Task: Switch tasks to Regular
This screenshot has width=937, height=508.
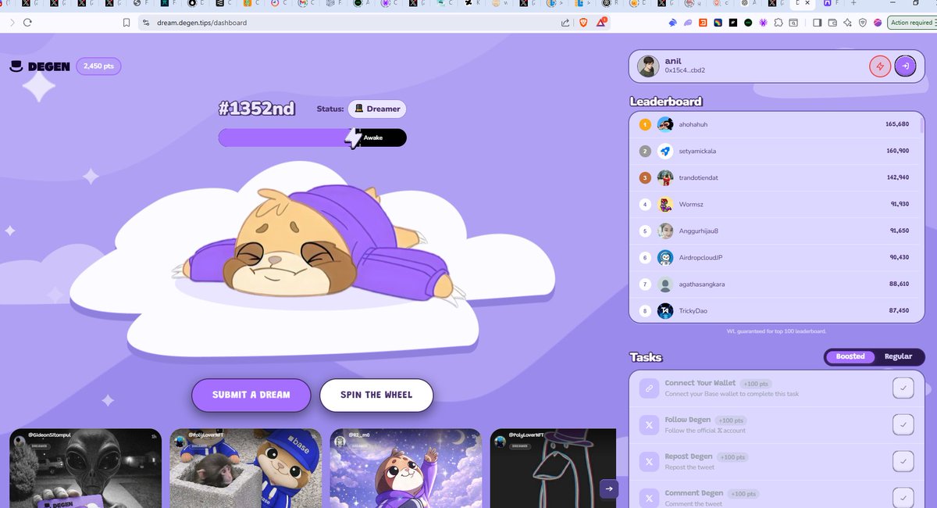Action: pyautogui.click(x=898, y=356)
